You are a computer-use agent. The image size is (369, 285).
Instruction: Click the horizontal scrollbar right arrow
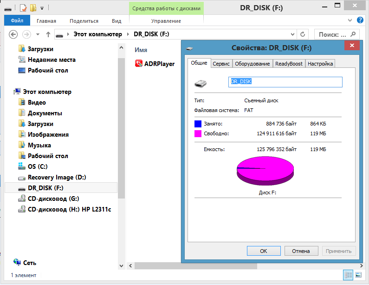362,265
